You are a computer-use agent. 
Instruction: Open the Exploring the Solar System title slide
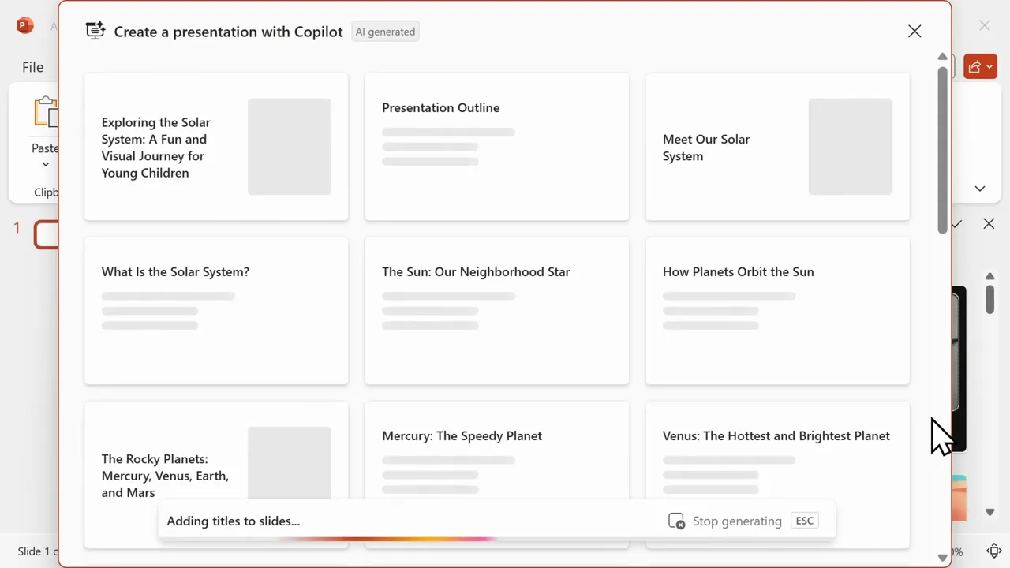pos(216,147)
